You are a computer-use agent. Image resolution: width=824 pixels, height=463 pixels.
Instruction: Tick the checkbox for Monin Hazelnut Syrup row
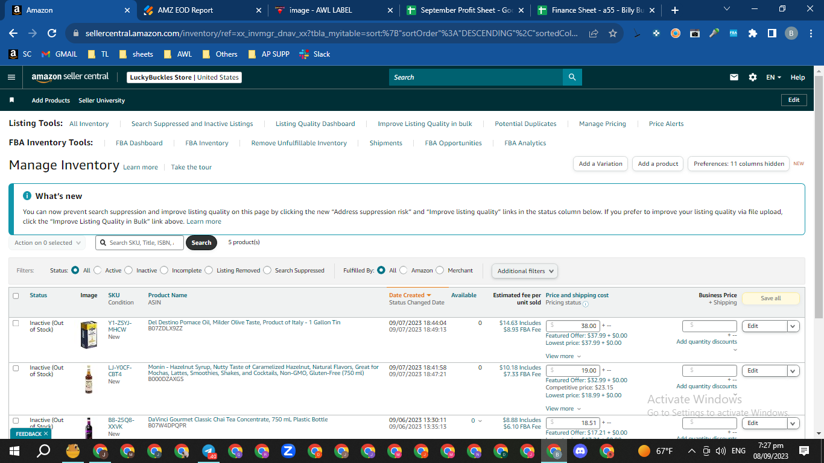16,368
